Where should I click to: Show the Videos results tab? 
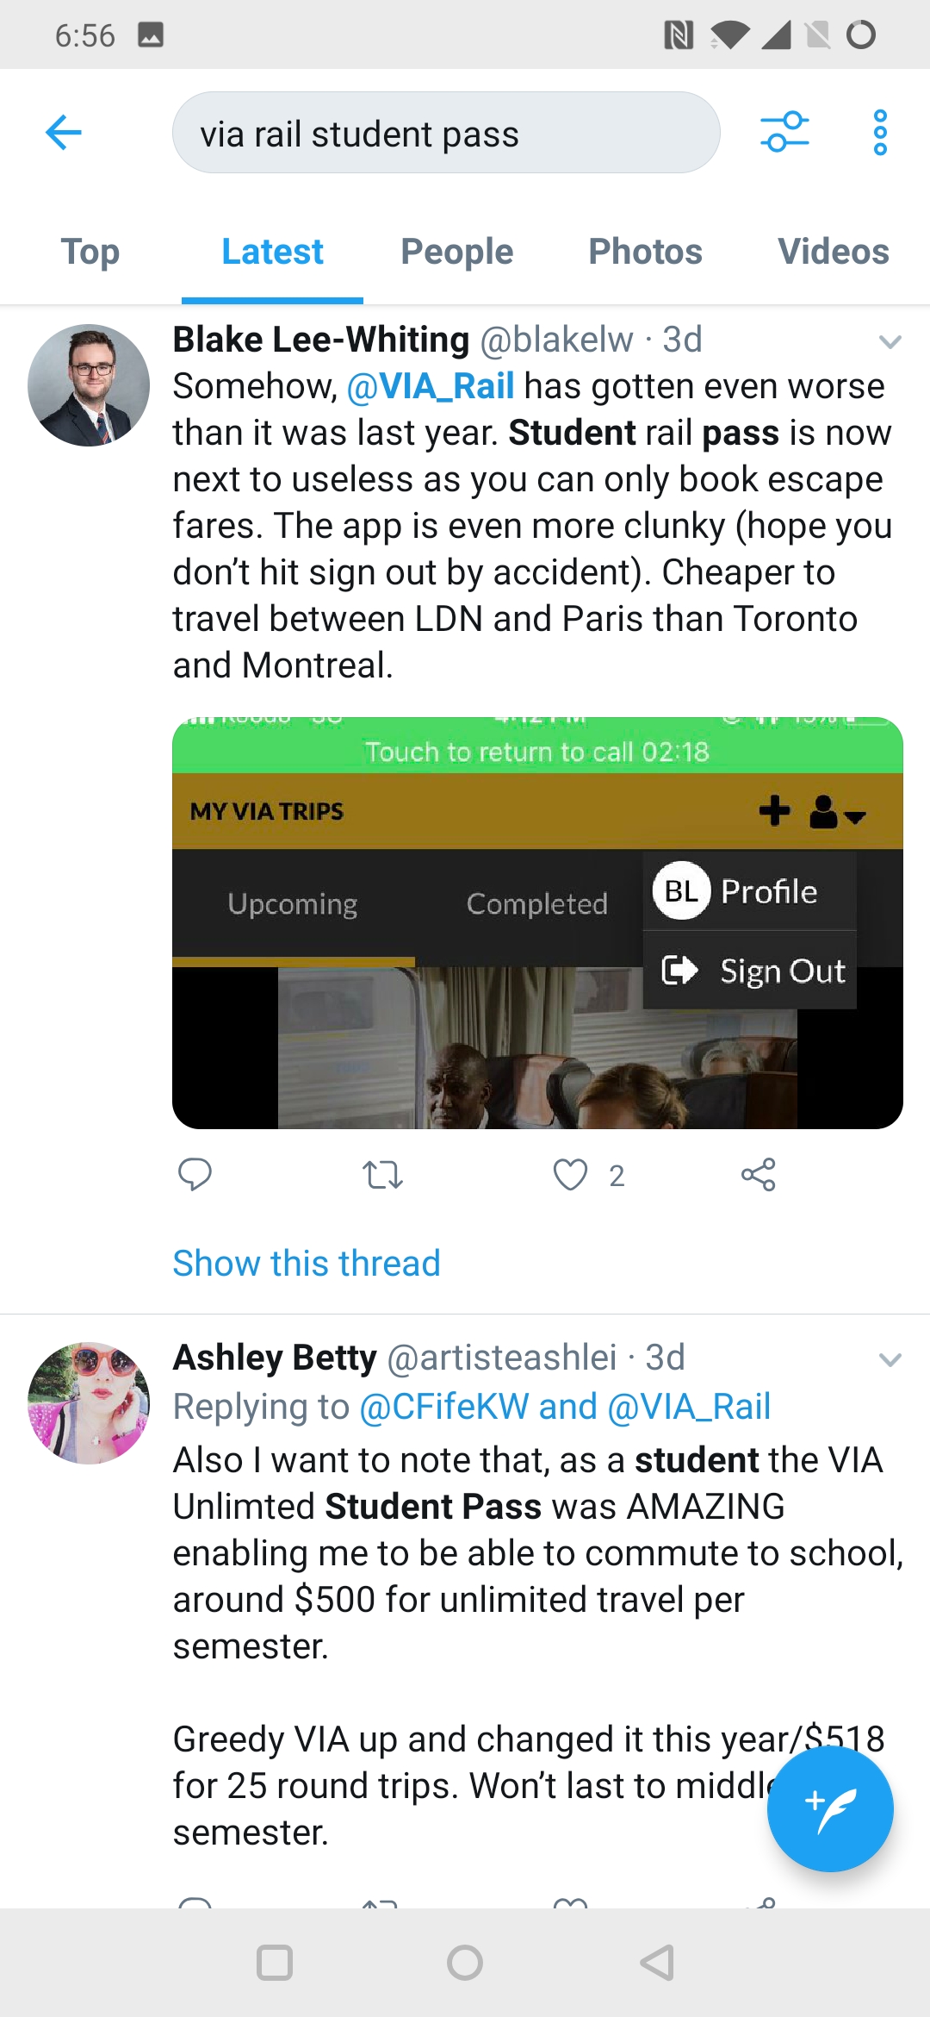(833, 252)
